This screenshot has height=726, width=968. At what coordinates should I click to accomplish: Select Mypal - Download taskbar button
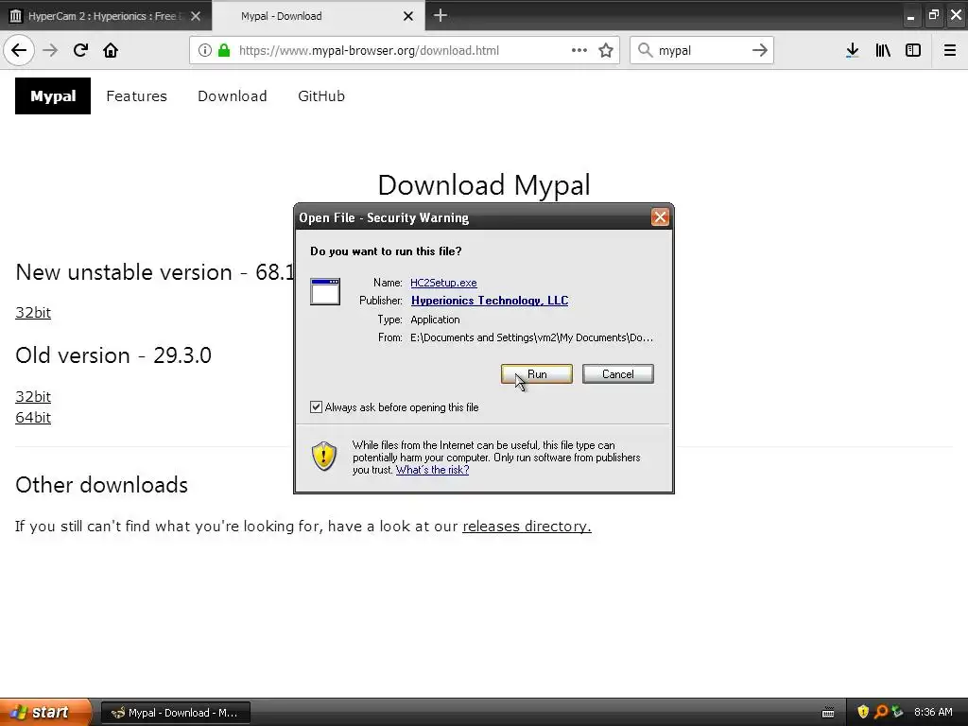[x=175, y=713]
